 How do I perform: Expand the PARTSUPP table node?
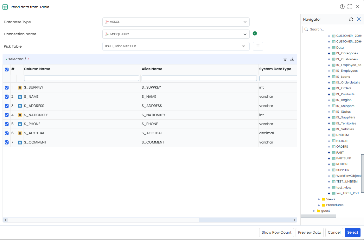329,158
